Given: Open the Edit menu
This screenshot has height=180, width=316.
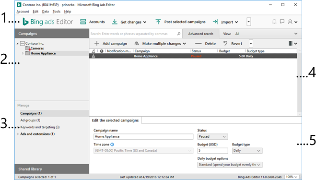Looking at the screenshot, I should pos(35,12).
